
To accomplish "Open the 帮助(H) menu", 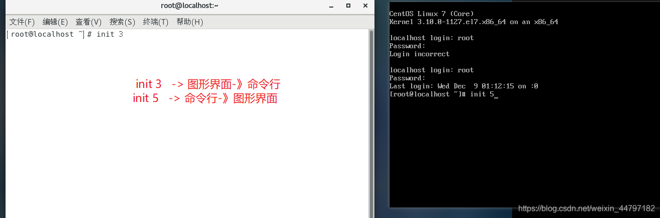I will (x=190, y=22).
